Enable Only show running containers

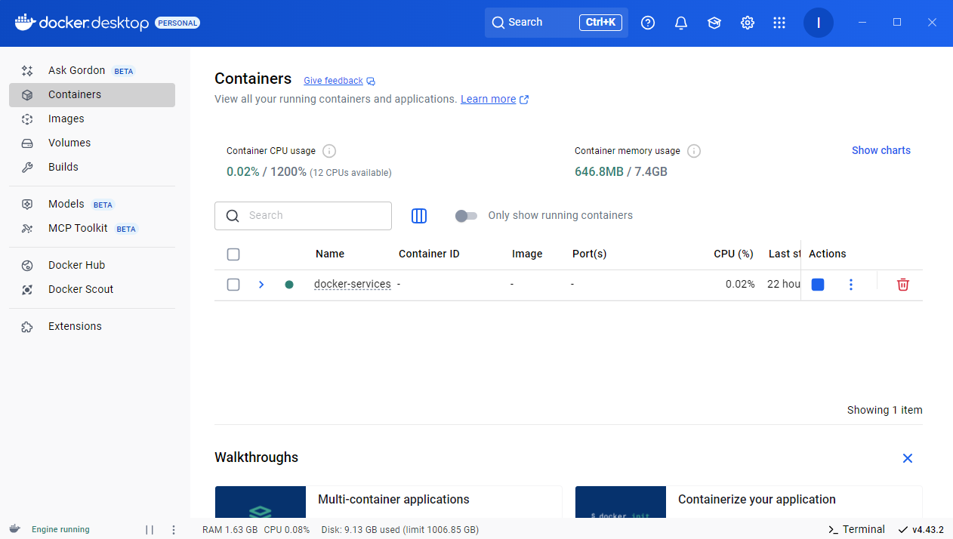[x=466, y=216]
